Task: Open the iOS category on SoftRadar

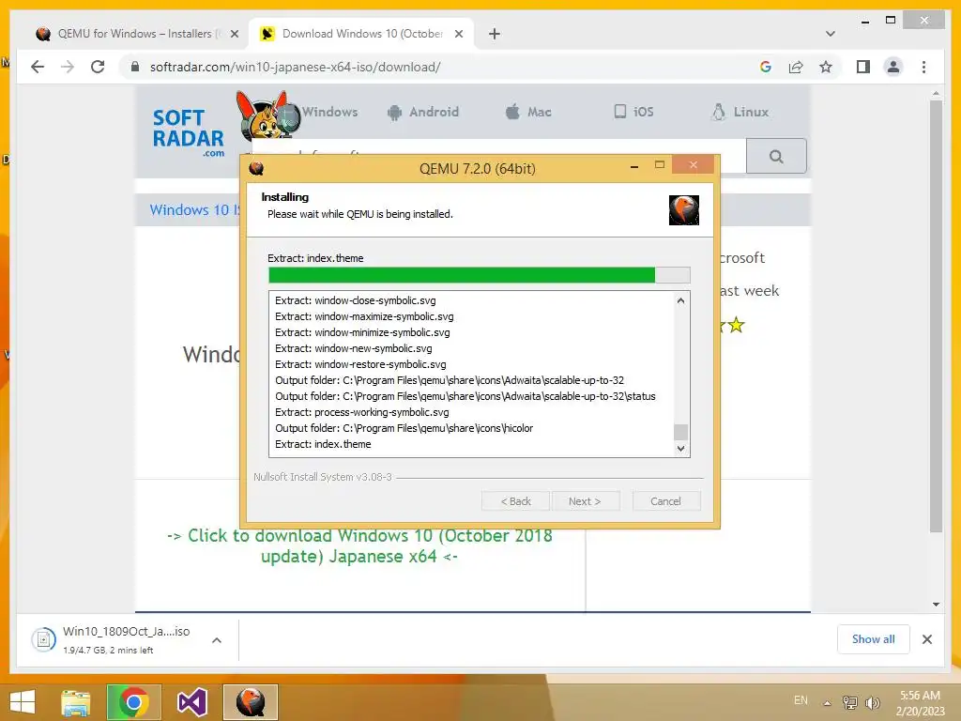Action: 633,112
